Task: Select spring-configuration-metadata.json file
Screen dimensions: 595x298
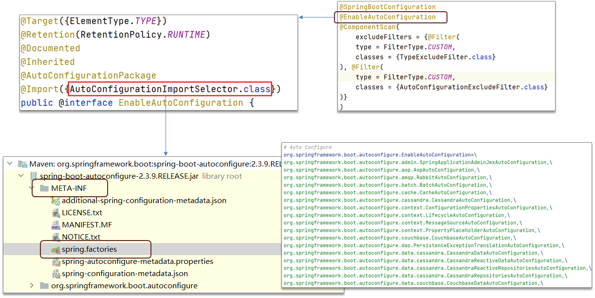Action: (125, 274)
